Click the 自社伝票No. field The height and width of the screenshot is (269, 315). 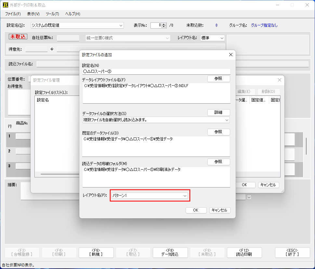[68, 38]
